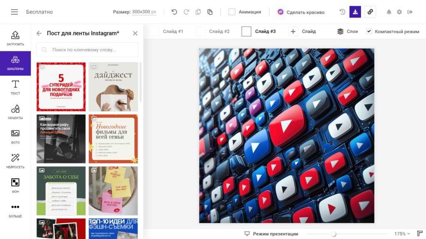
Task: Open the Объекты panel
Action: click(15, 112)
